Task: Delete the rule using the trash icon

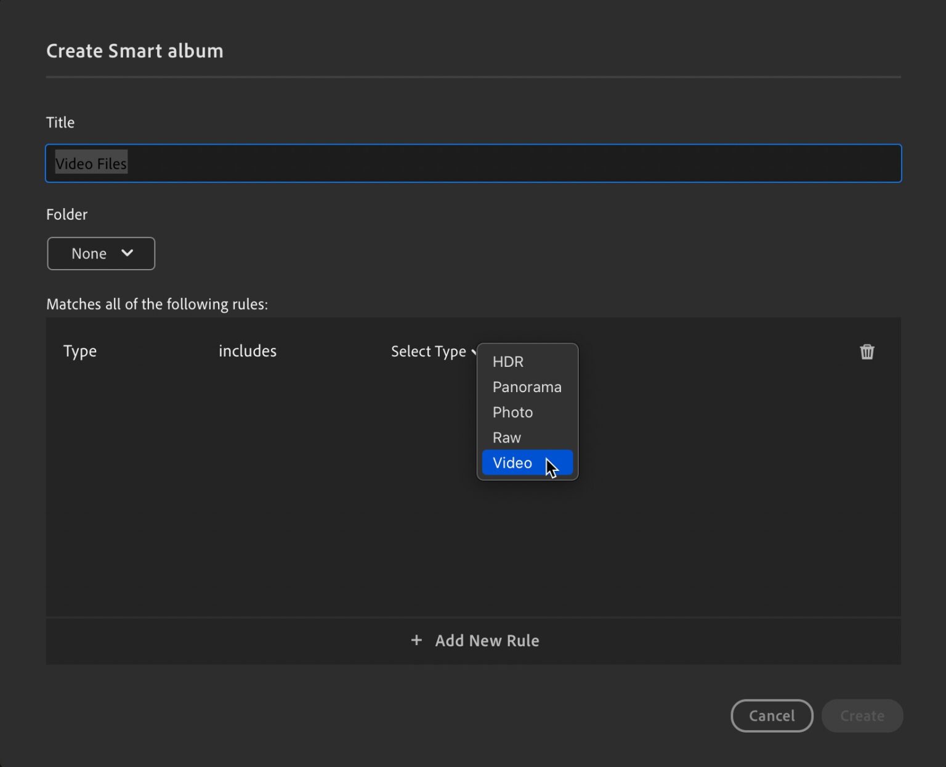Action: [x=867, y=351]
